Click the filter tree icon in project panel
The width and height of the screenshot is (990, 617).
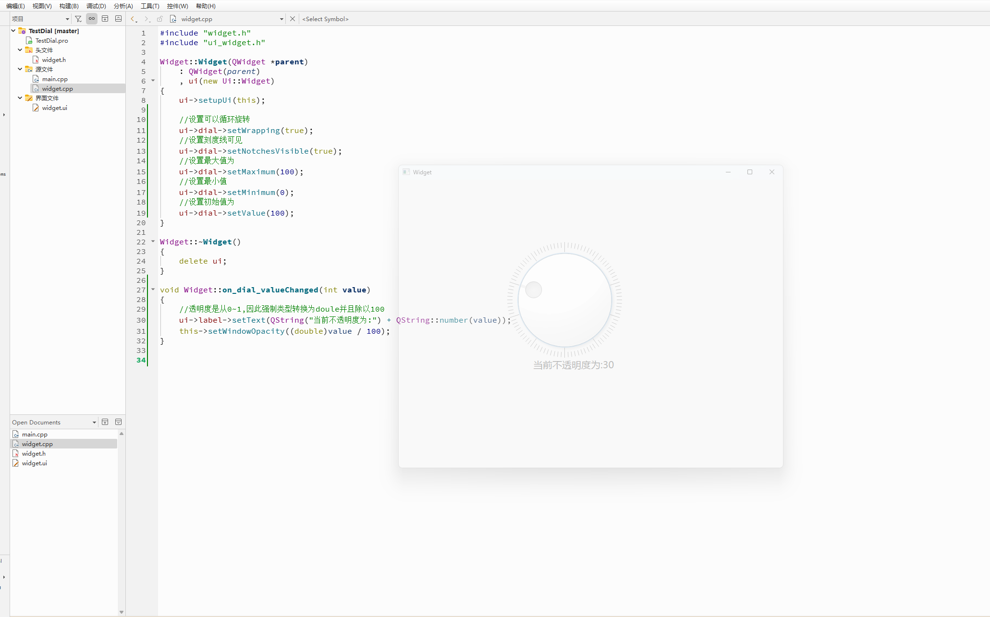78,19
